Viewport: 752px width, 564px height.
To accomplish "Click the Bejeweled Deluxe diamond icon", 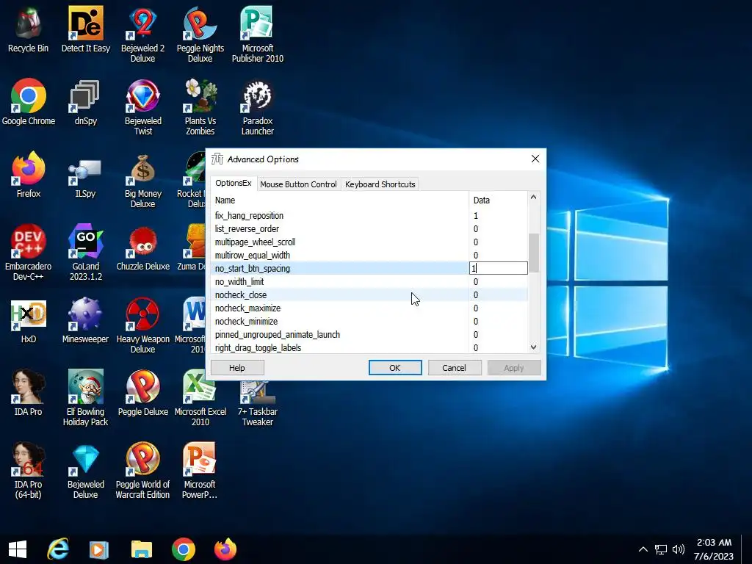I will click(85, 471).
